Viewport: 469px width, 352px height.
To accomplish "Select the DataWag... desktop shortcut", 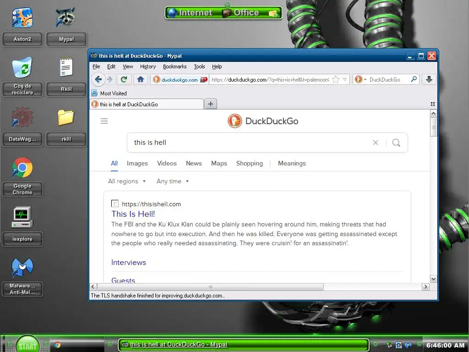I will pyautogui.click(x=22, y=126).
